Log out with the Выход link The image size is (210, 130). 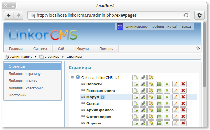coord(186,27)
